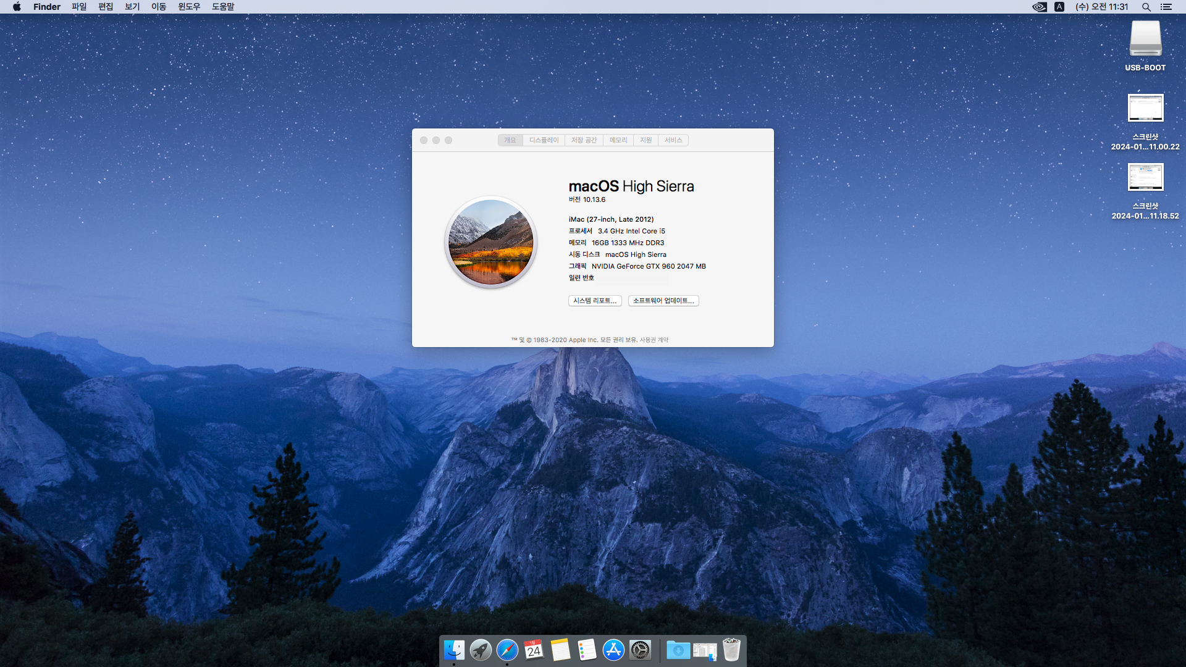
Task: Click the input source A icon
Action: point(1059,7)
